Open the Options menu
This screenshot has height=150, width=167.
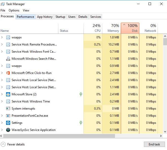click(14, 10)
